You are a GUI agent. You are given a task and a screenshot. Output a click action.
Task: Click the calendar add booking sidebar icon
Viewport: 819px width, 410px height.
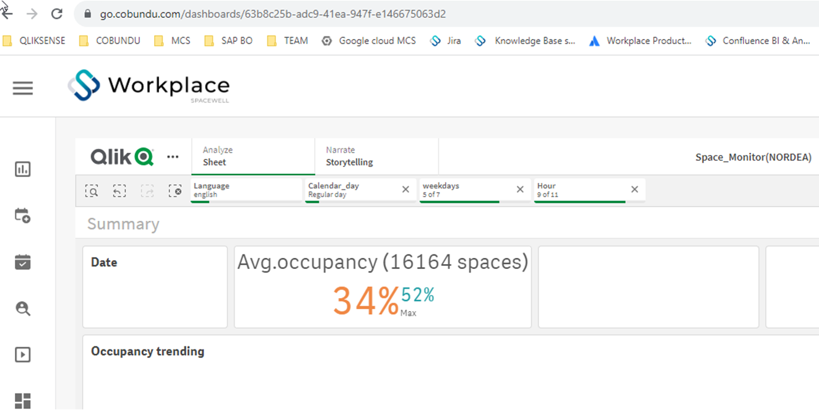tap(23, 216)
